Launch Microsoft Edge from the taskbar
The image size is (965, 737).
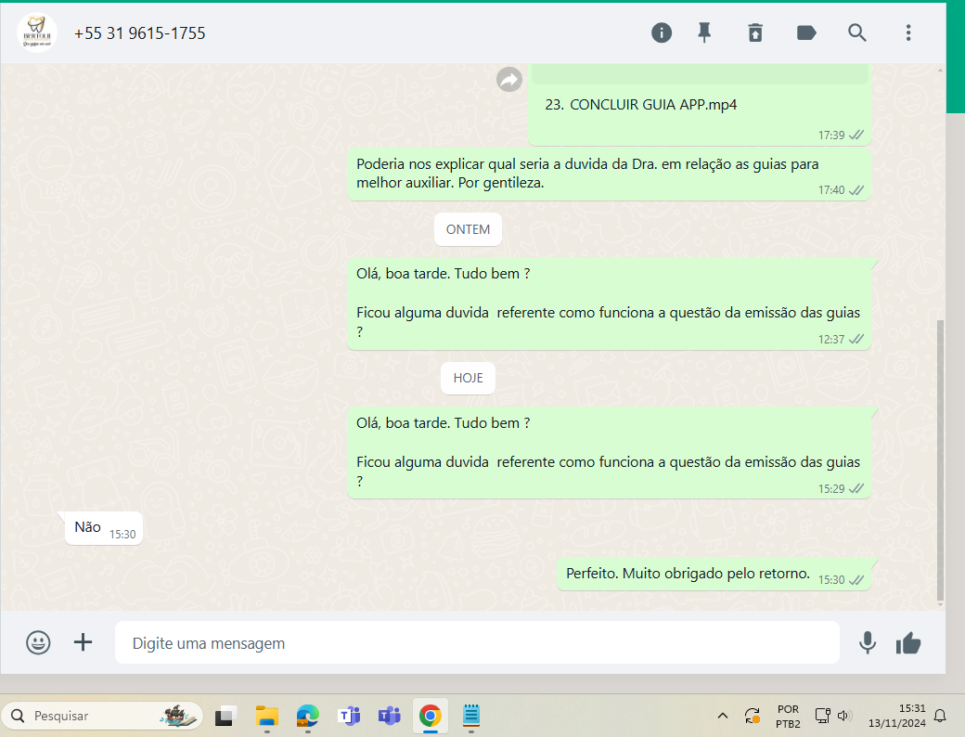pos(308,716)
